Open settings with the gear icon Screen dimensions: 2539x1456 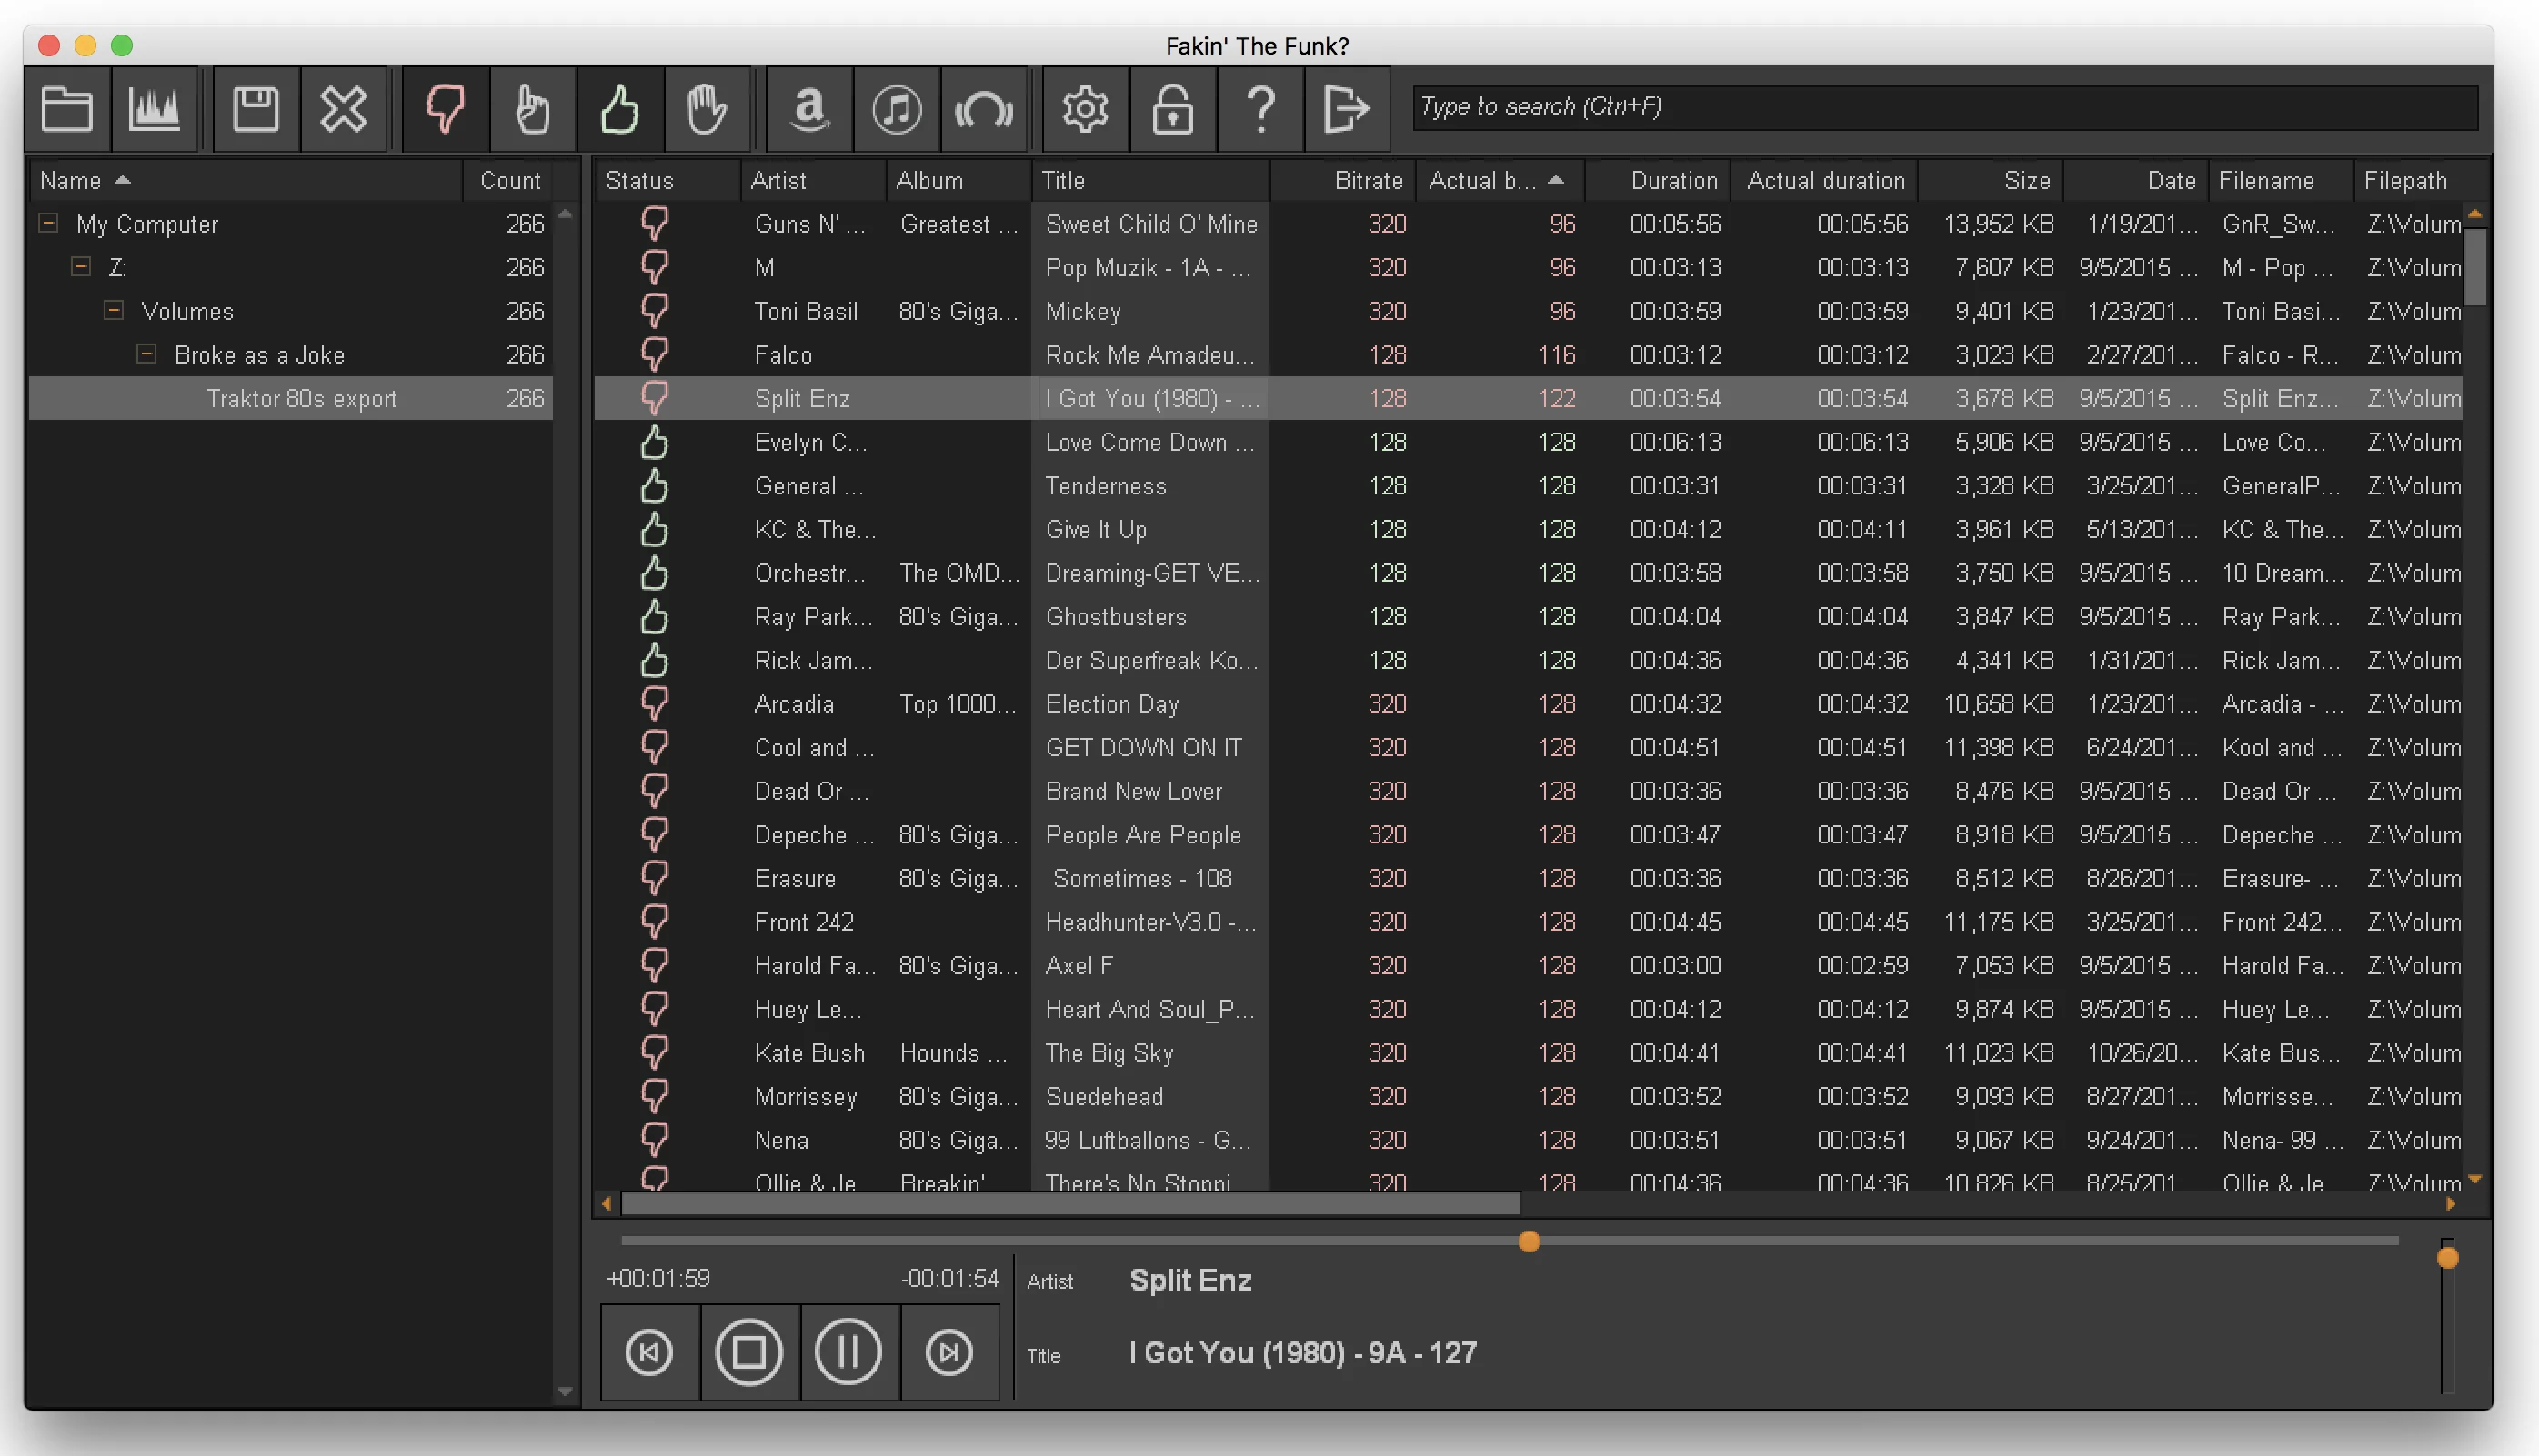[1086, 109]
